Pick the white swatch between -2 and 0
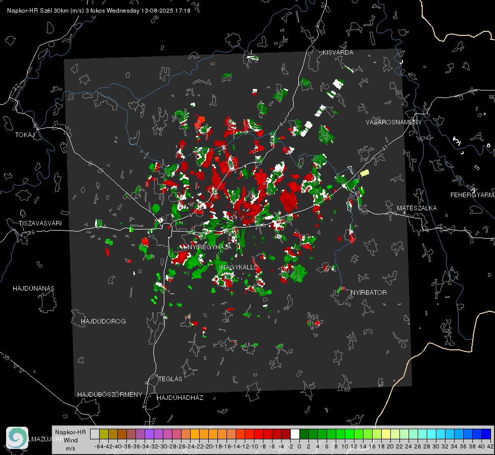 (x=295, y=434)
